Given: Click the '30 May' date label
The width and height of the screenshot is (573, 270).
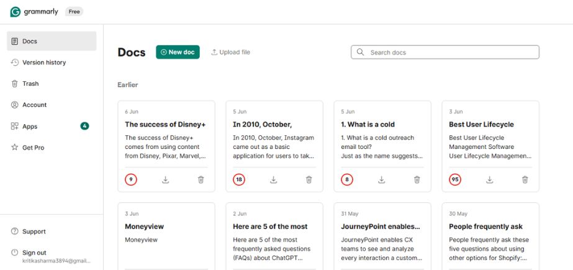Looking at the screenshot, I should click(x=458, y=214).
